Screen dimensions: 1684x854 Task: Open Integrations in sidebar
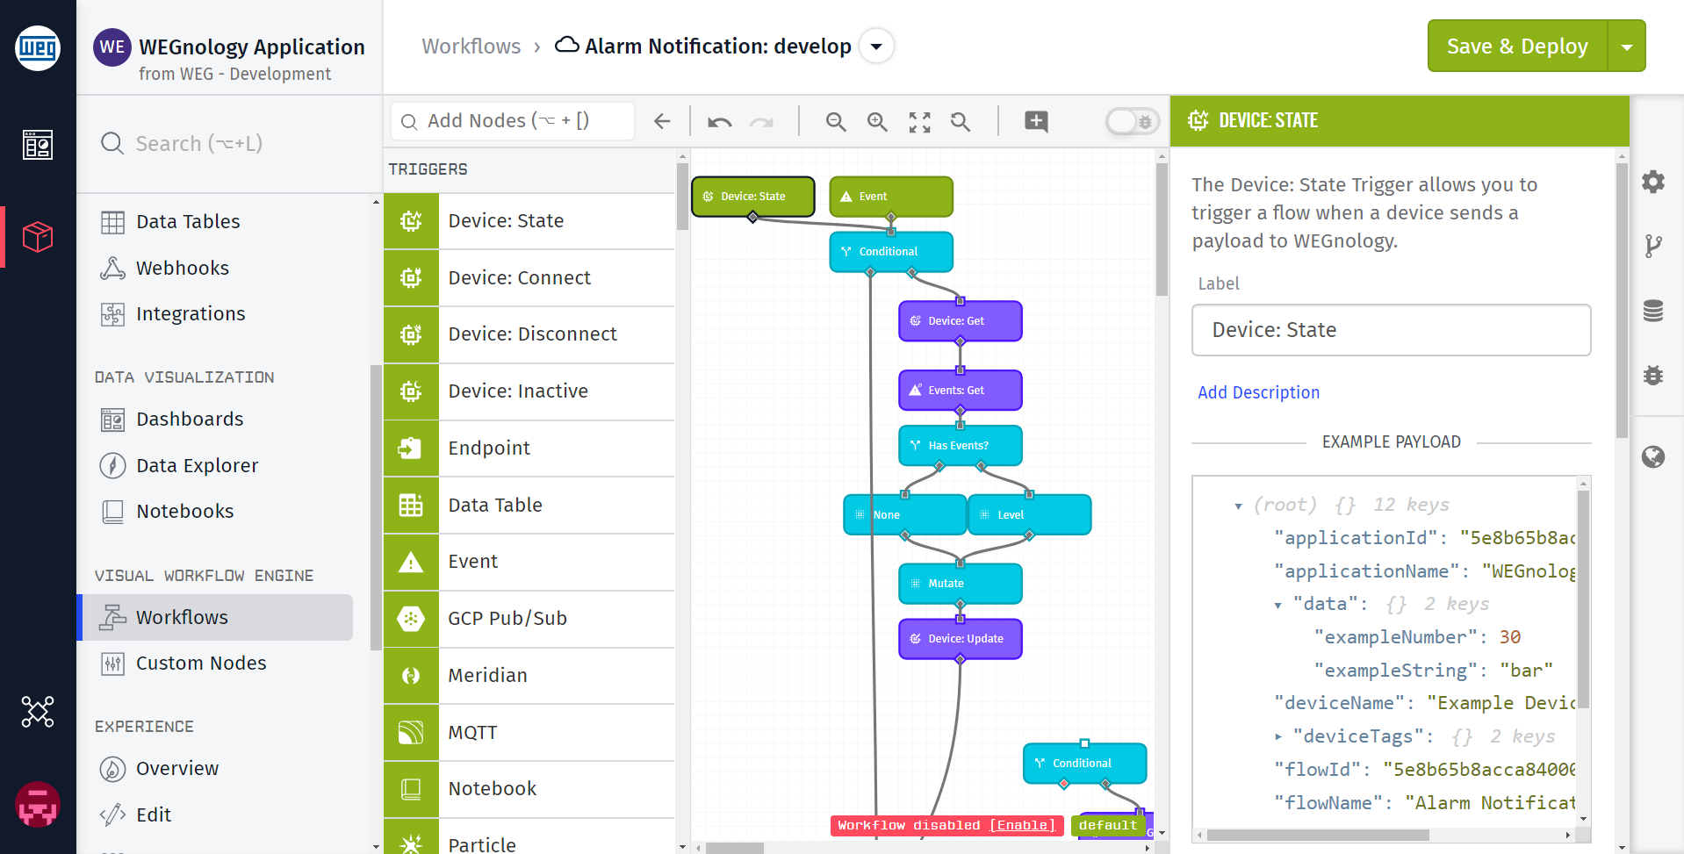pyautogui.click(x=191, y=314)
